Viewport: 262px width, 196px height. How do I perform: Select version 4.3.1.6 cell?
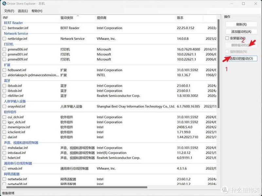click(182, 168)
